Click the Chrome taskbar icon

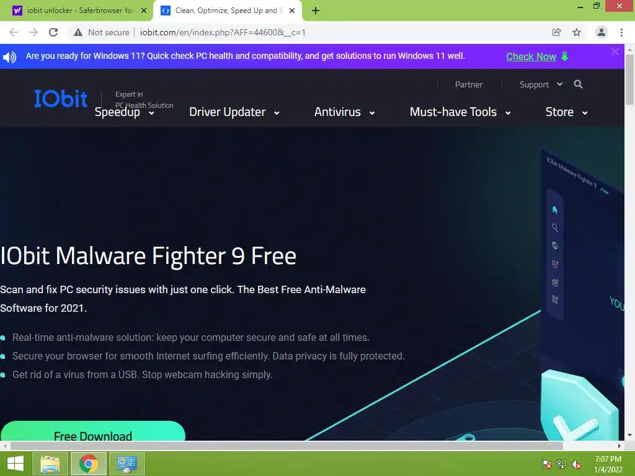pos(89,464)
